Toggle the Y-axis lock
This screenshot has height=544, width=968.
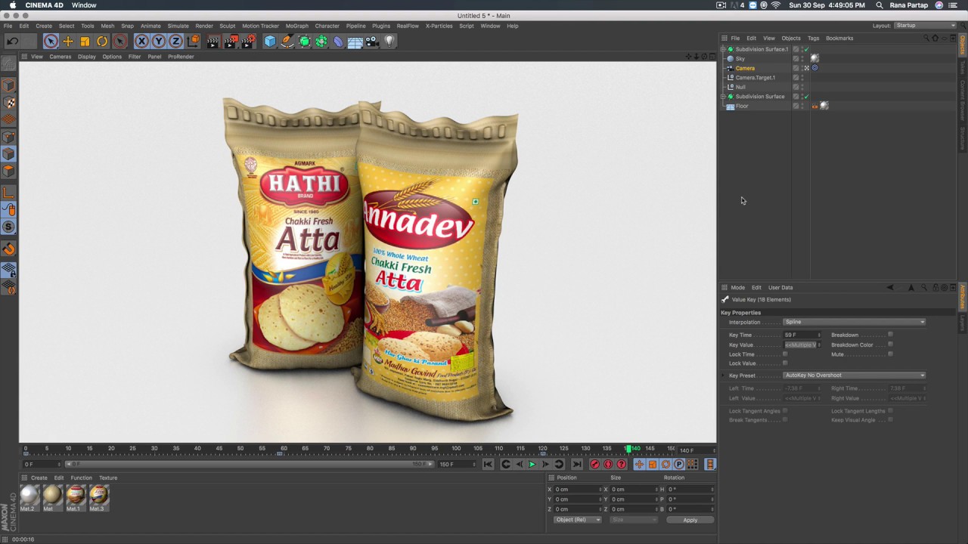tap(159, 42)
